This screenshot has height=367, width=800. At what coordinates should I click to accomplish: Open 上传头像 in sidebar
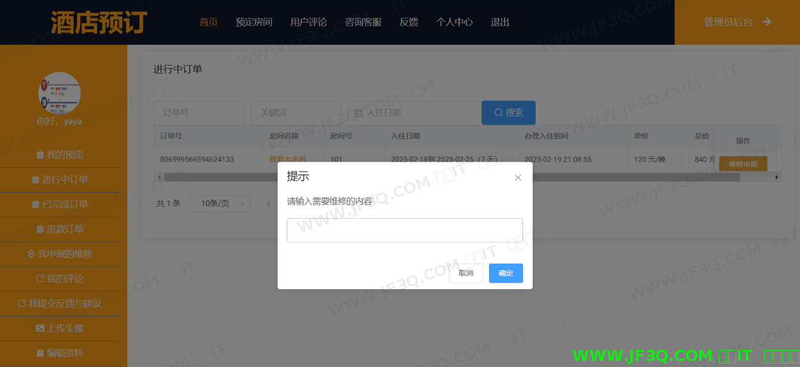tap(60, 328)
